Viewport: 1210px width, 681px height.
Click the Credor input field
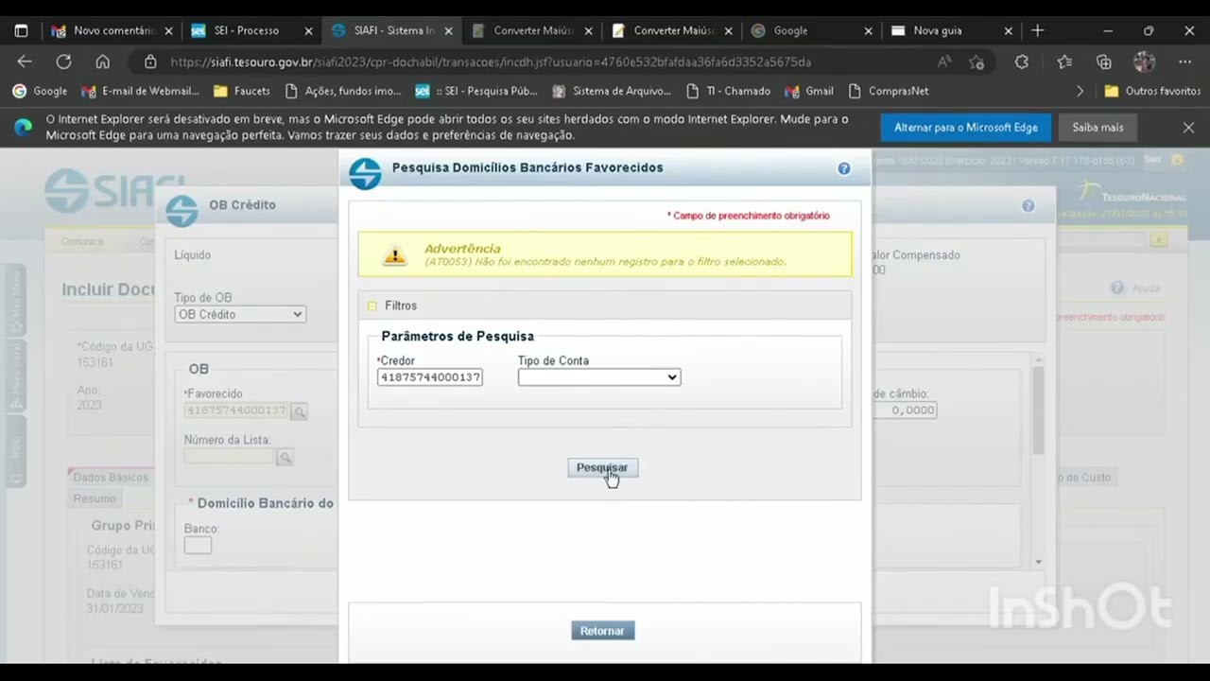click(x=430, y=377)
